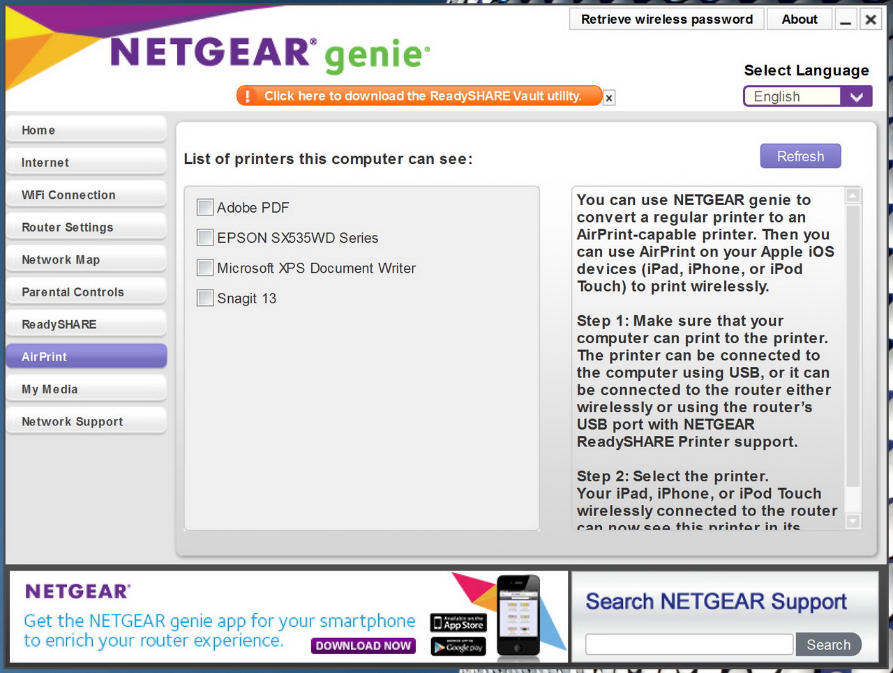The width and height of the screenshot is (893, 673).
Task: Refresh the printer list
Action: 800,156
